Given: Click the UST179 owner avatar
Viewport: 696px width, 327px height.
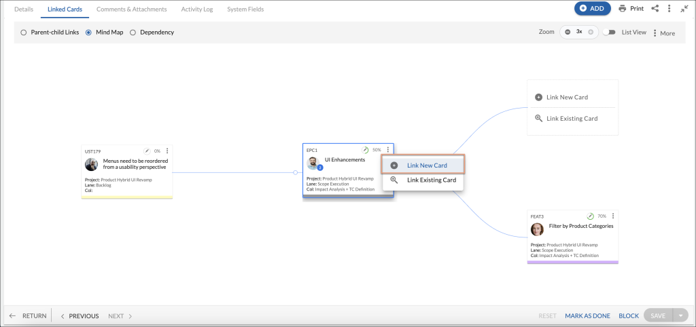Looking at the screenshot, I should click(92, 164).
